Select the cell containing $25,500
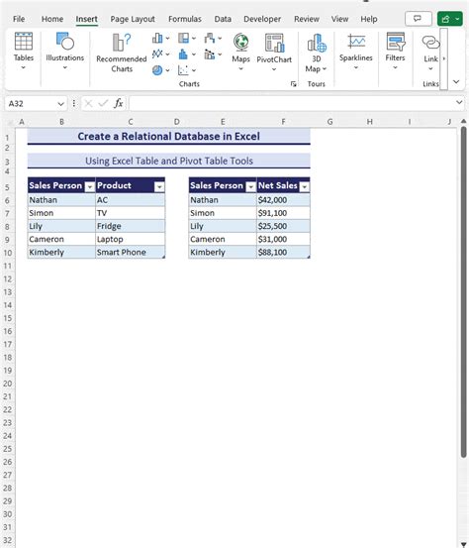The width and height of the screenshot is (469, 548). tap(283, 226)
